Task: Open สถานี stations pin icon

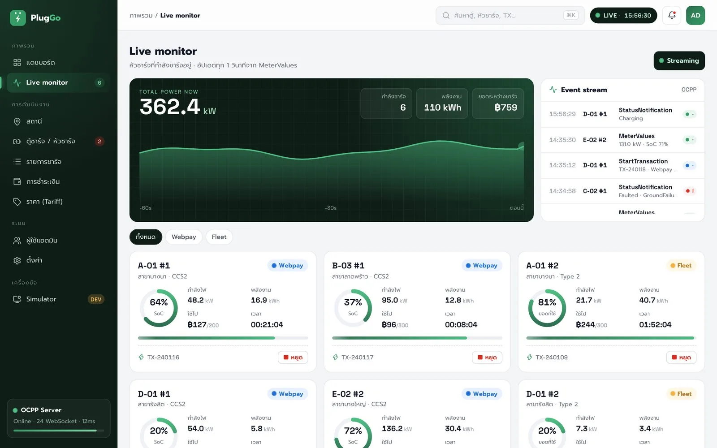Action: [x=17, y=121]
